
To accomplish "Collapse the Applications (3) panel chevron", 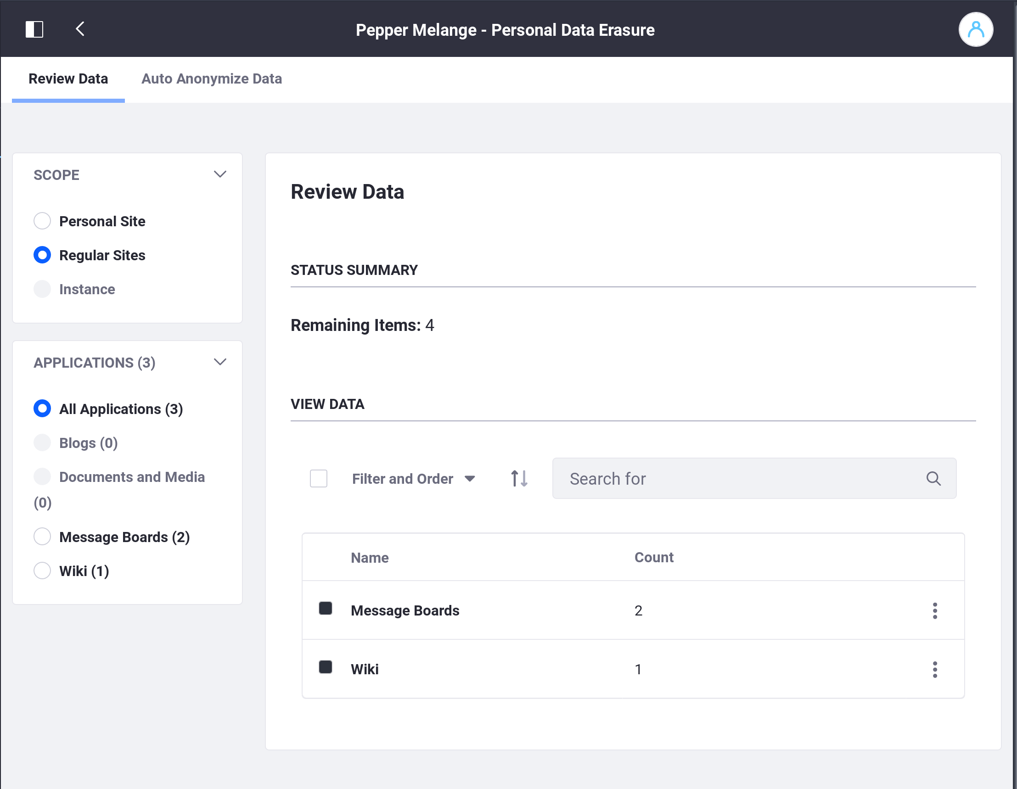I will (220, 362).
